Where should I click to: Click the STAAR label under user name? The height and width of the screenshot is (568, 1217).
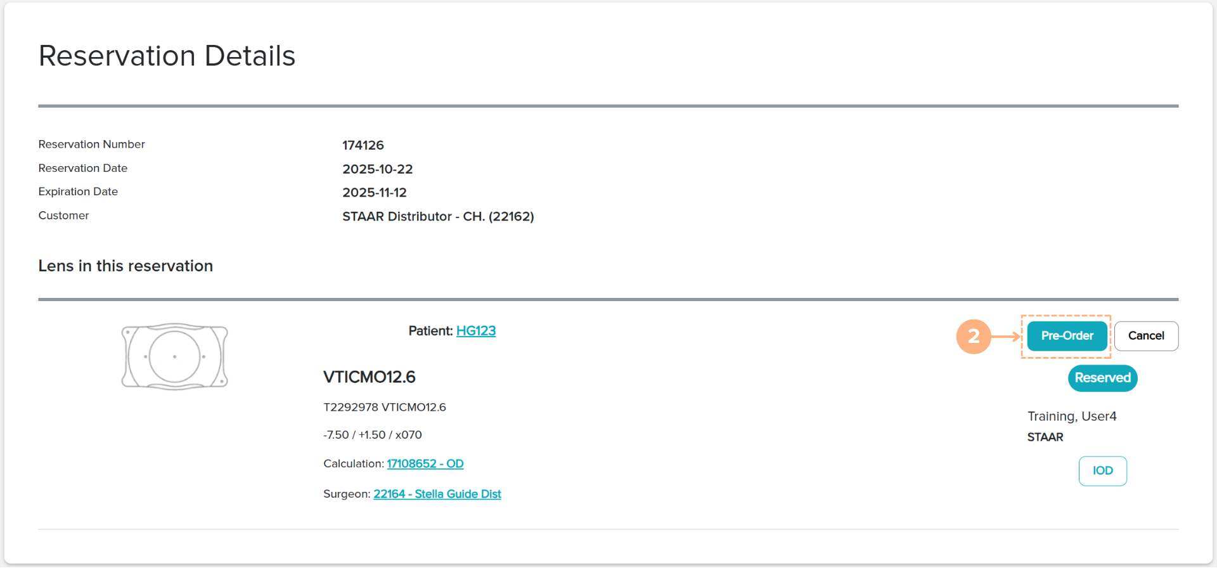[1045, 437]
